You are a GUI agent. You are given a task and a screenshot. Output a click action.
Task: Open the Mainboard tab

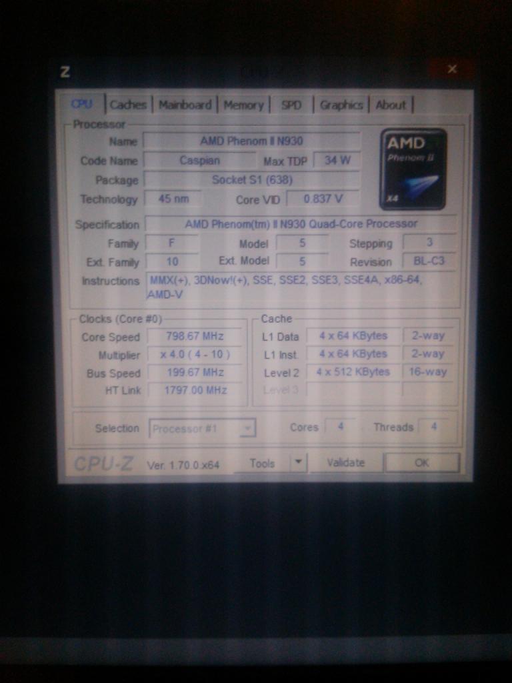185,105
